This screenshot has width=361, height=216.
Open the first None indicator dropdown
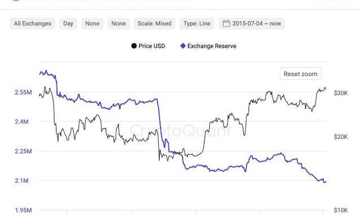[93, 24]
